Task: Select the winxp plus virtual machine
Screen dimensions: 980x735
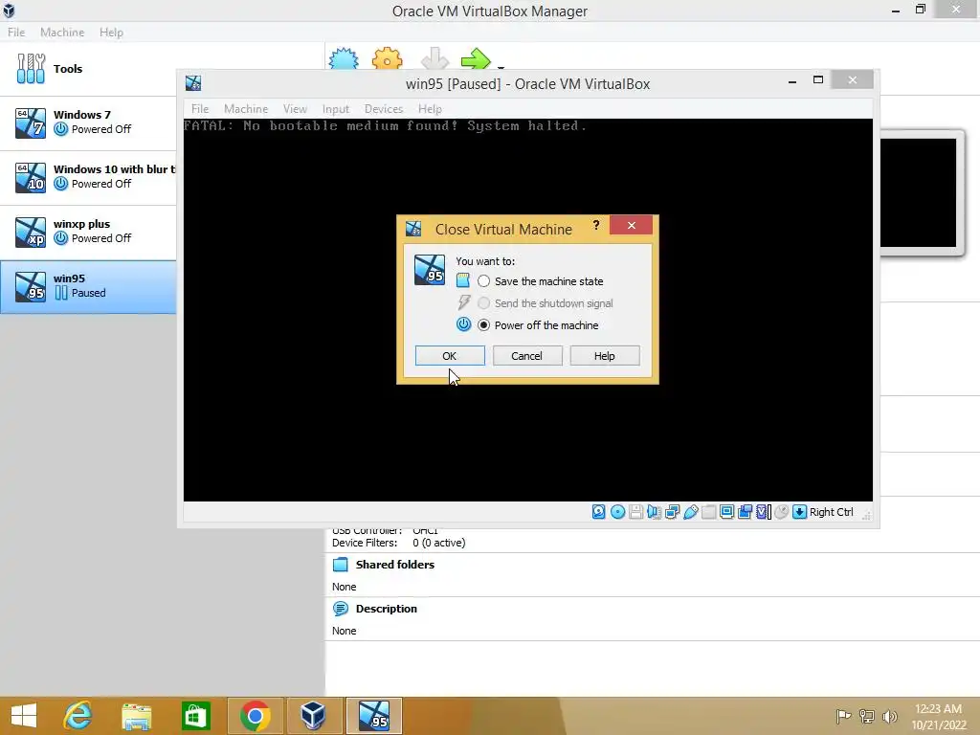Action: point(88,232)
